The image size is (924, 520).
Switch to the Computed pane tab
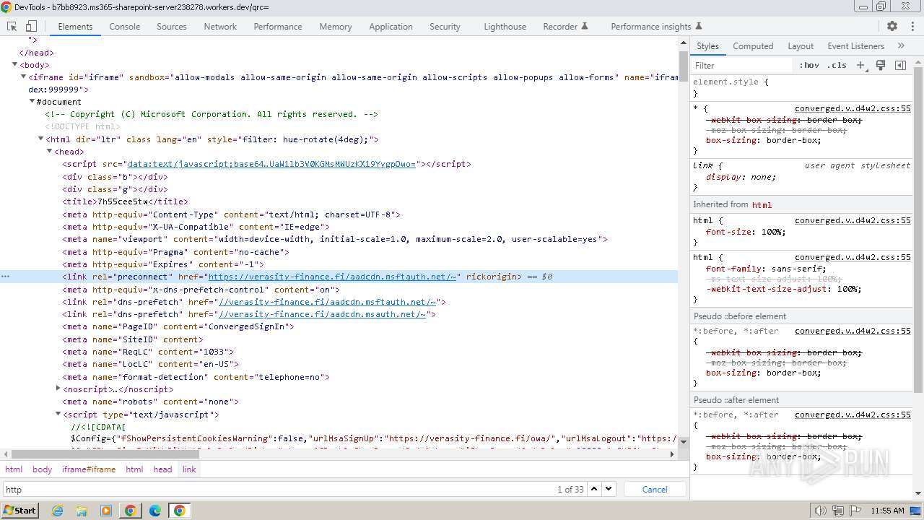(753, 45)
